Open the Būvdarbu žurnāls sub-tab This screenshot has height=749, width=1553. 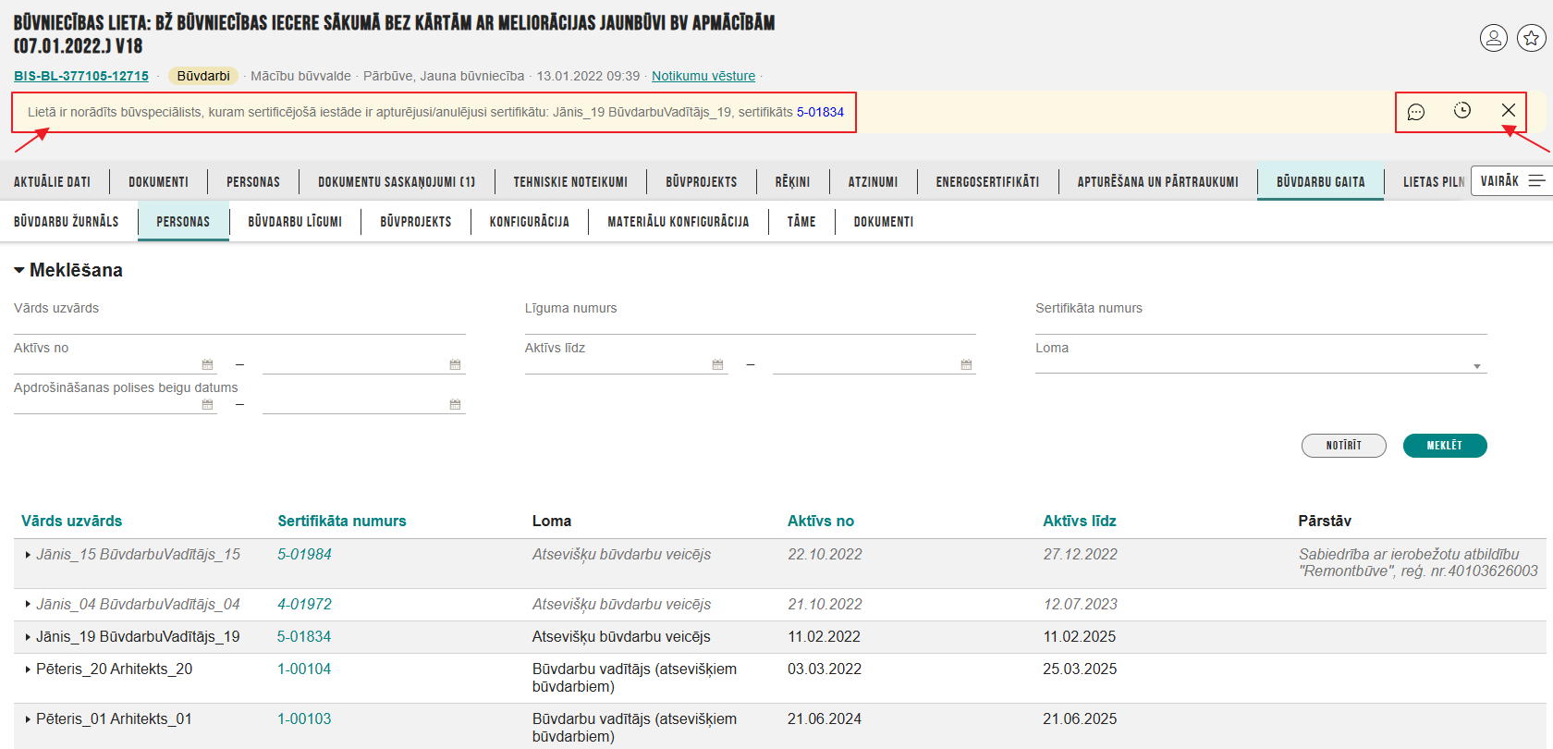(x=67, y=222)
